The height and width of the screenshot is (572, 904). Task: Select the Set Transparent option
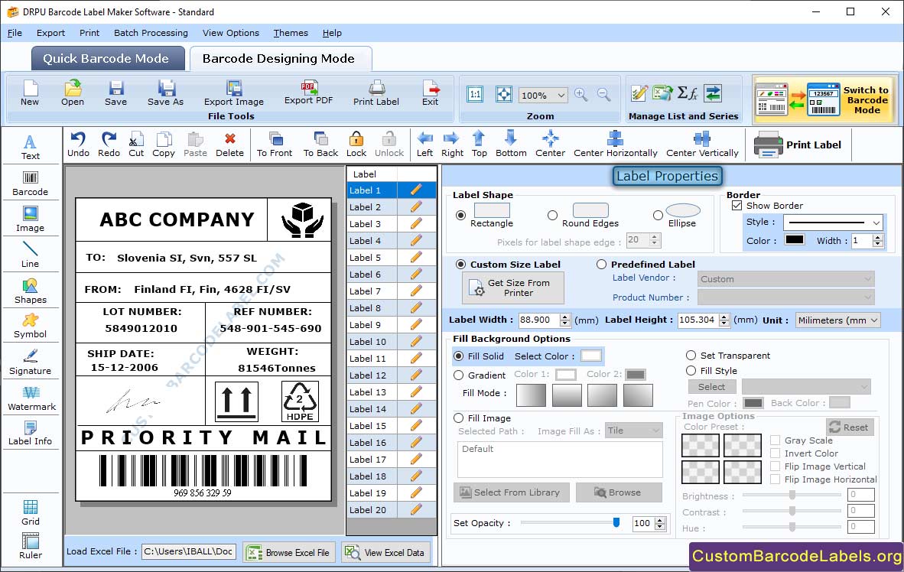pos(691,355)
